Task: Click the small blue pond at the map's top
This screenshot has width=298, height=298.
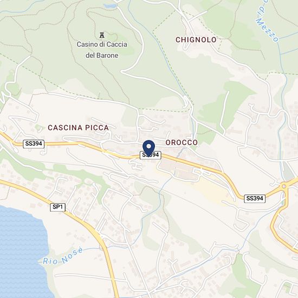Action: (110, 6)
